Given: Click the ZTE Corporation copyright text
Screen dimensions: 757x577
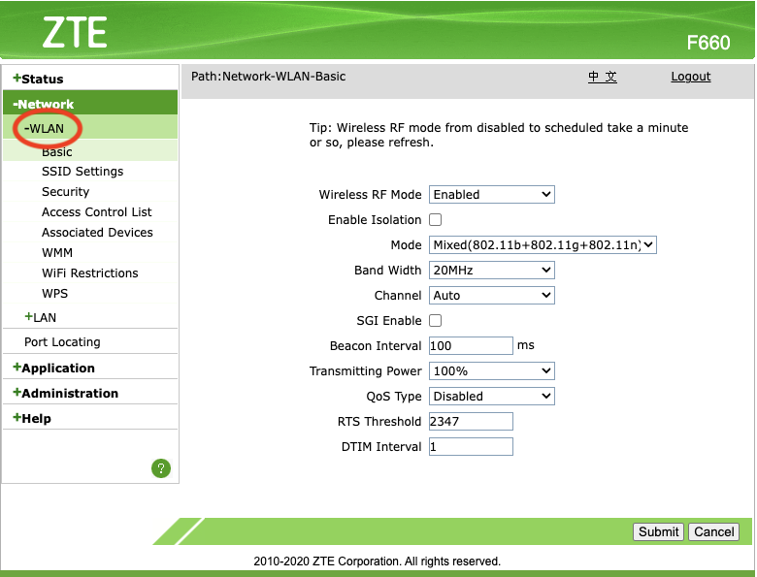Looking at the screenshot, I should [378, 561].
